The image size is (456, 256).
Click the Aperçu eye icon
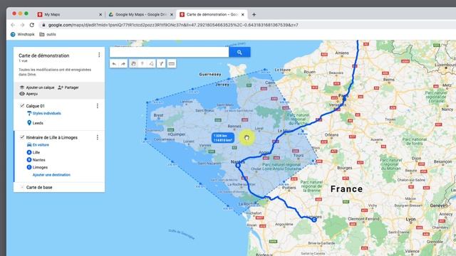(22, 94)
